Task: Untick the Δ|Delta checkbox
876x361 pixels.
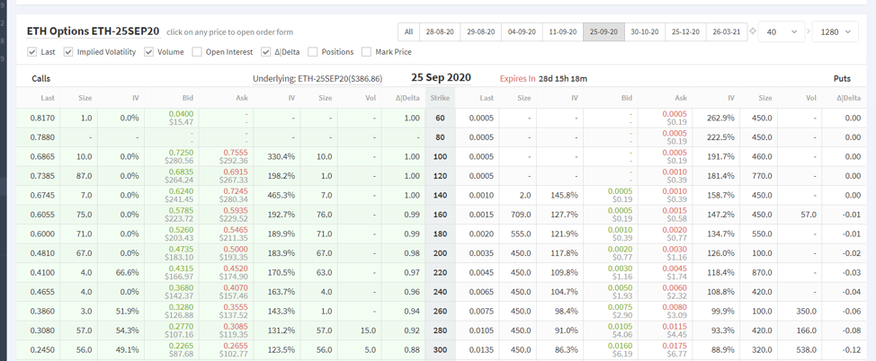Action: pos(265,52)
